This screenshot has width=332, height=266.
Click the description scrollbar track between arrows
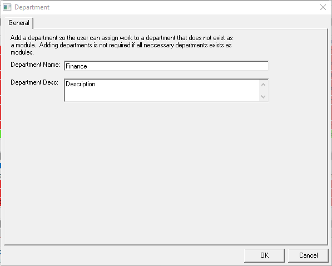(x=264, y=91)
